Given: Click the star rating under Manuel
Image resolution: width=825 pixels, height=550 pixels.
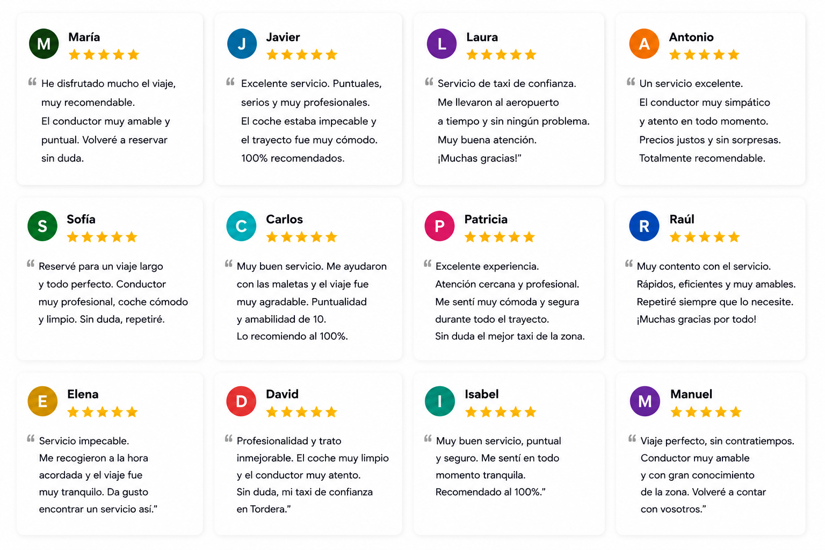Looking at the screenshot, I should 706,412.
